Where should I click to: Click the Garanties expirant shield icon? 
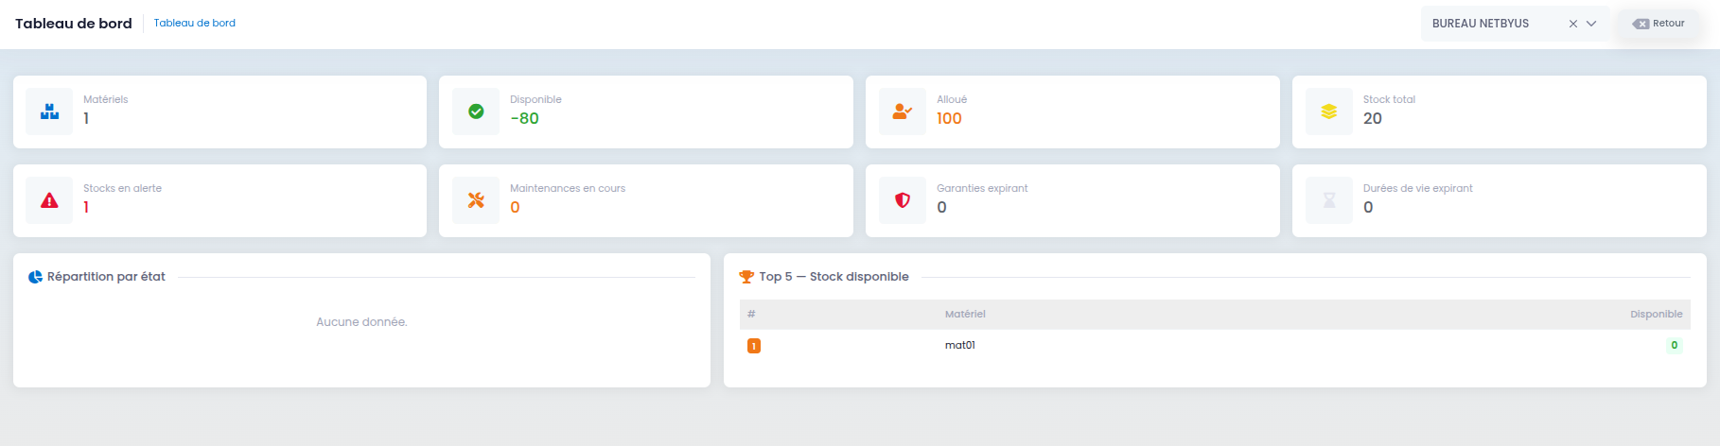(902, 200)
